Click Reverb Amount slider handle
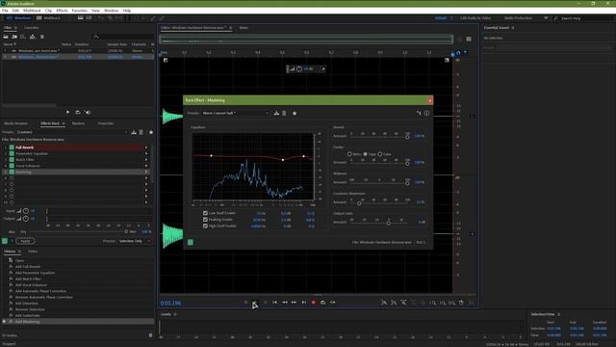This screenshot has width=616, height=347. [407, 137]
